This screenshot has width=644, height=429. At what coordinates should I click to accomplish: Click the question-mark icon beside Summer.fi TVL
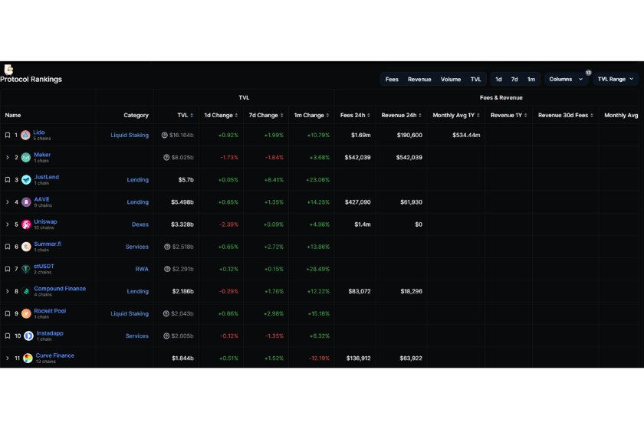167,247
